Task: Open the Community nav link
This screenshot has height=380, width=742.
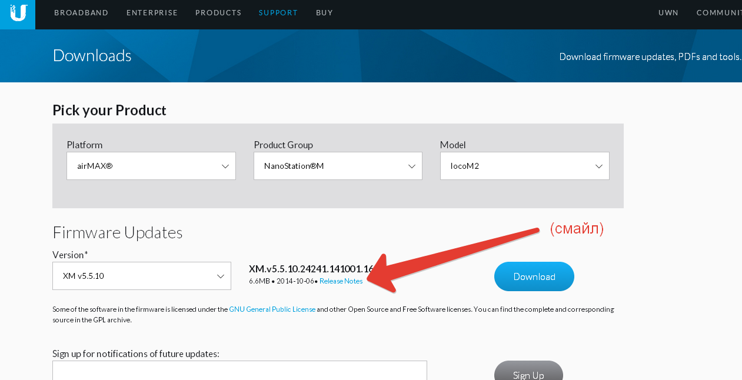Action: (x=719, y=13)
